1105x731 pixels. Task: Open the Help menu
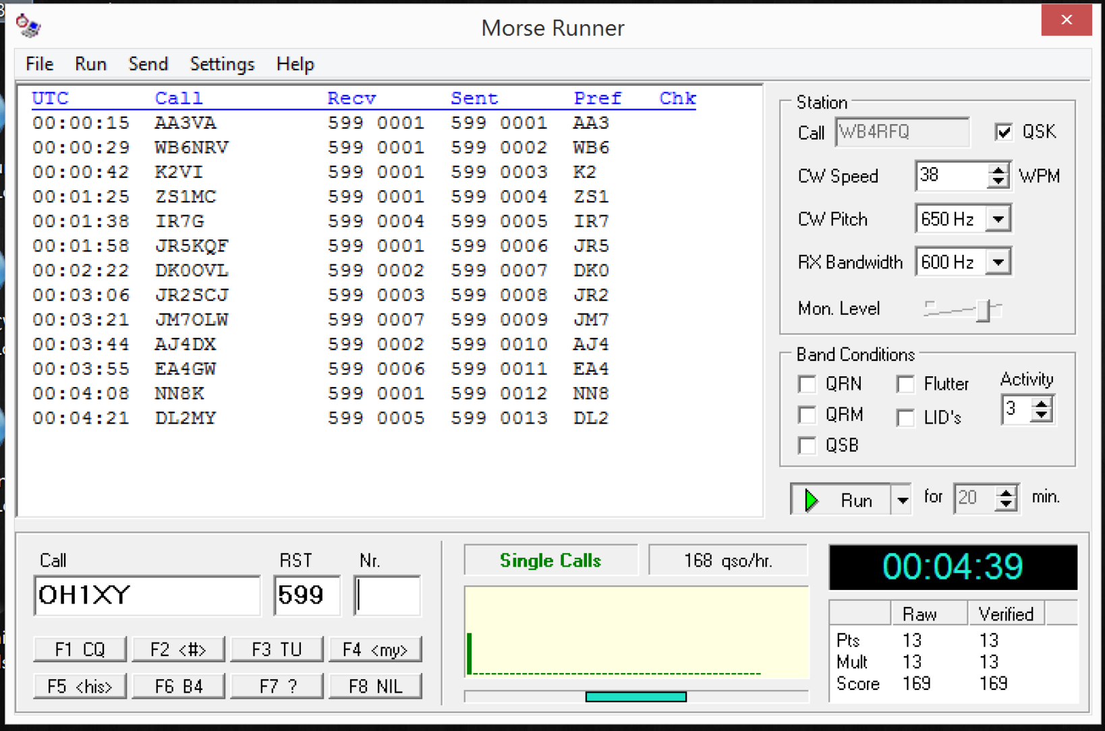[x=295, y=64]
